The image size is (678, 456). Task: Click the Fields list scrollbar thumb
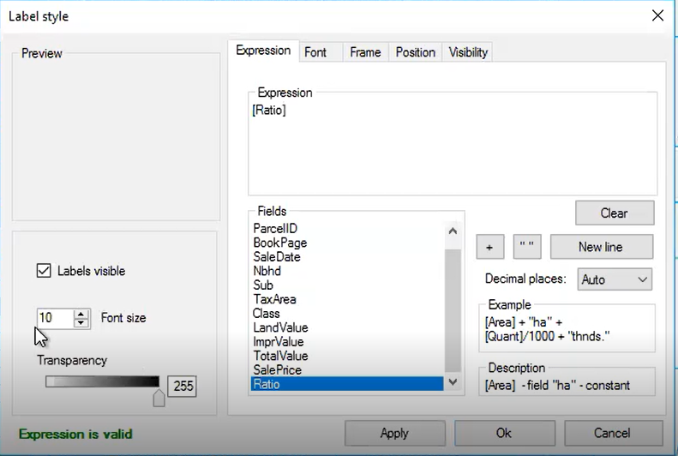pyautogui.click(x=453, y=310)
